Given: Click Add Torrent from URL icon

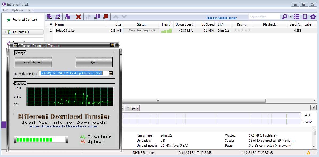Looking at the screenshot, I should (x=58, y=17).
